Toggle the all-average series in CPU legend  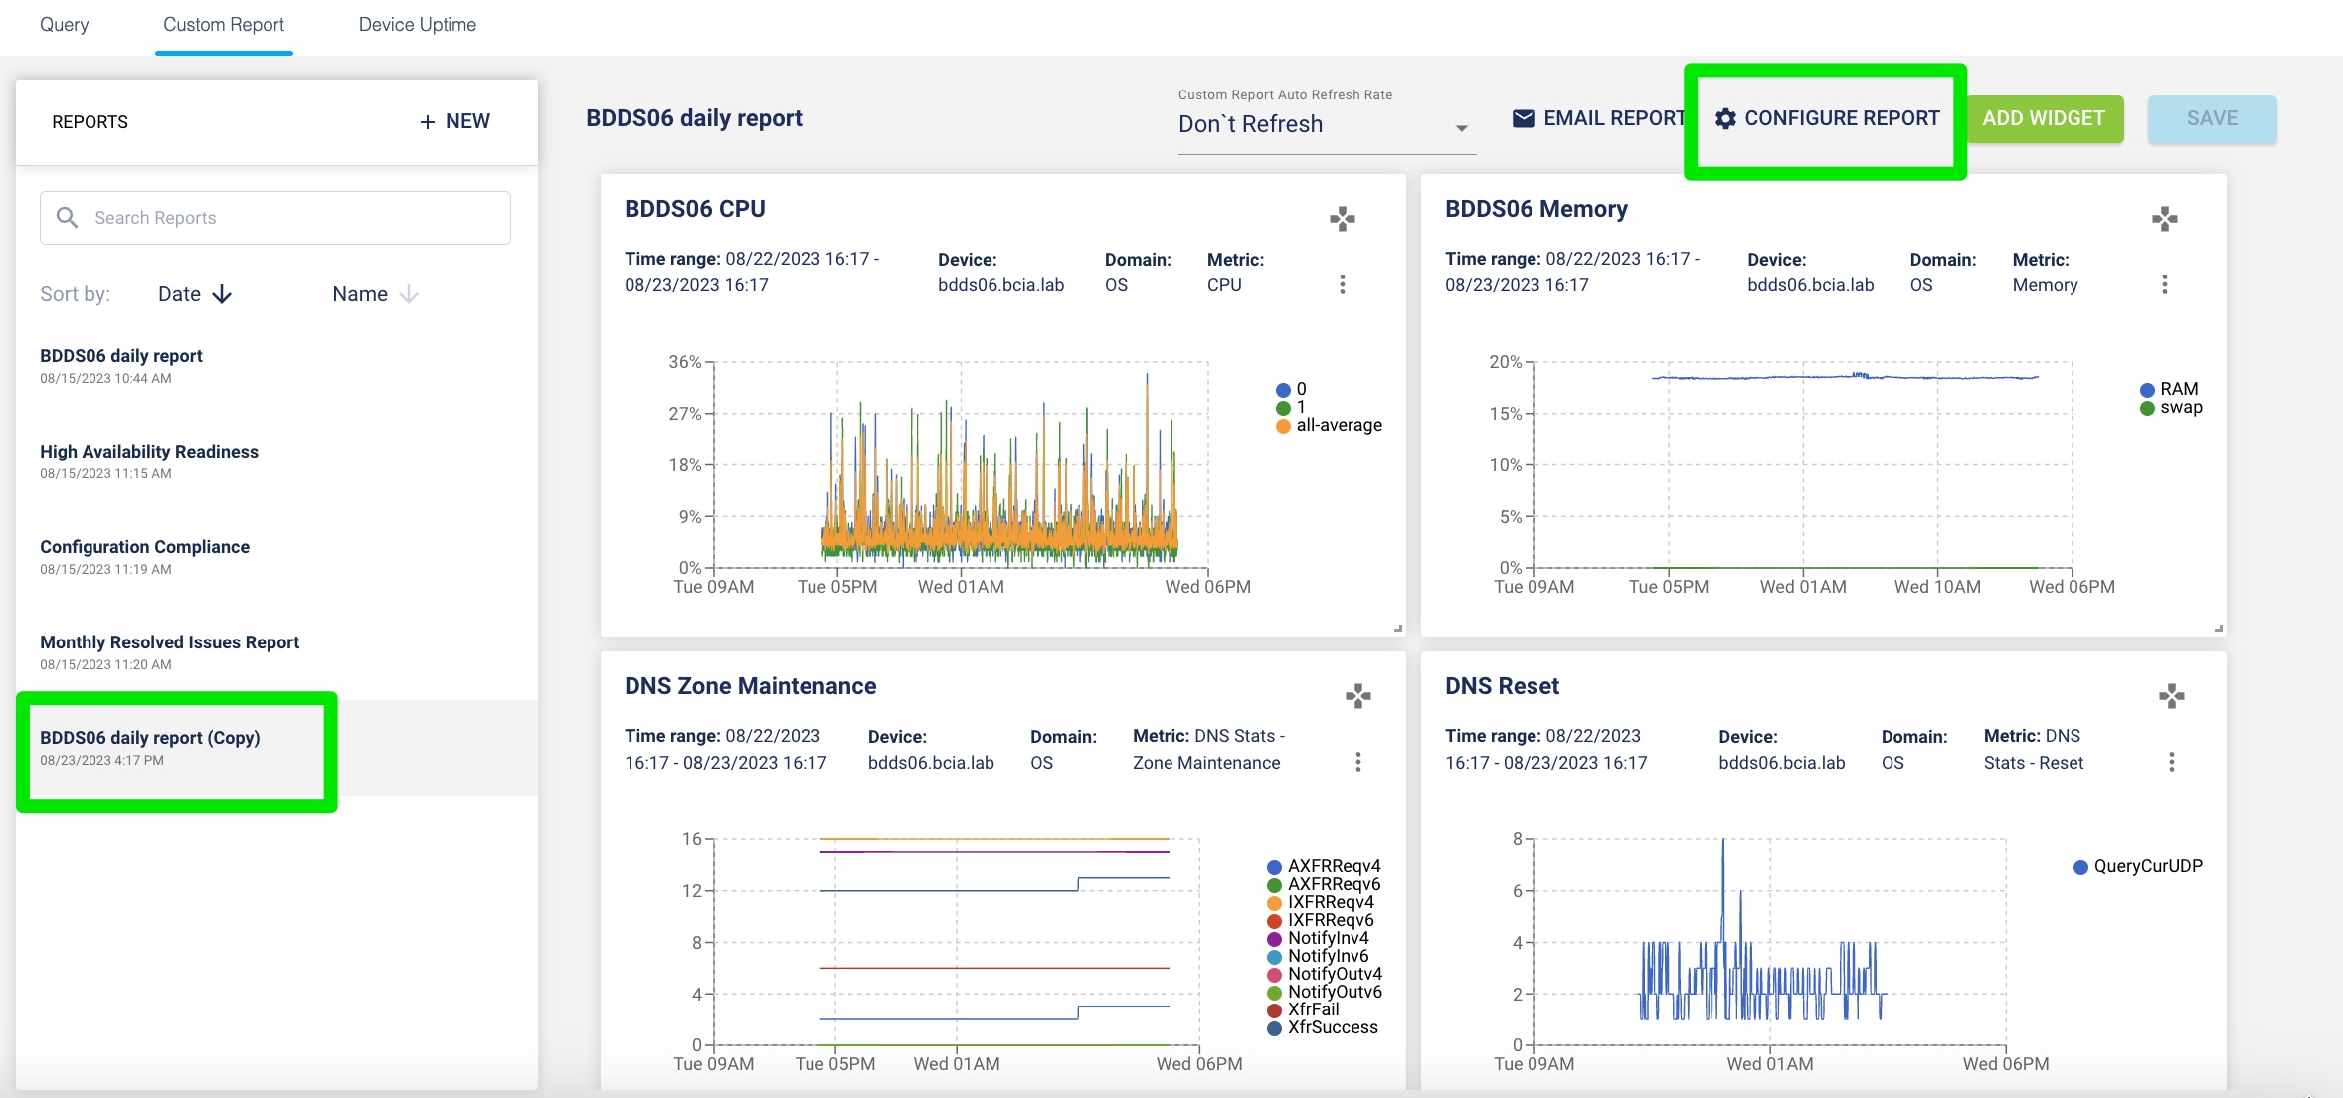(1338, 425)
